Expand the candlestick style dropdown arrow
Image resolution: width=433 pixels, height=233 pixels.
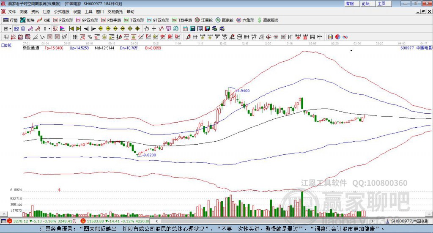coord(50,29)
